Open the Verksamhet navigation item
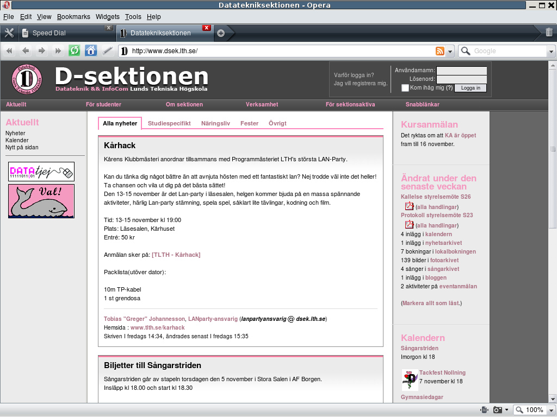This screenshot has height=417, width=557. [x=262, y=105]
